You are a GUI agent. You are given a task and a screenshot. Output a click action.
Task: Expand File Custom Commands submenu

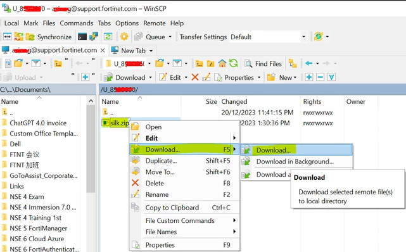point(184,220)
